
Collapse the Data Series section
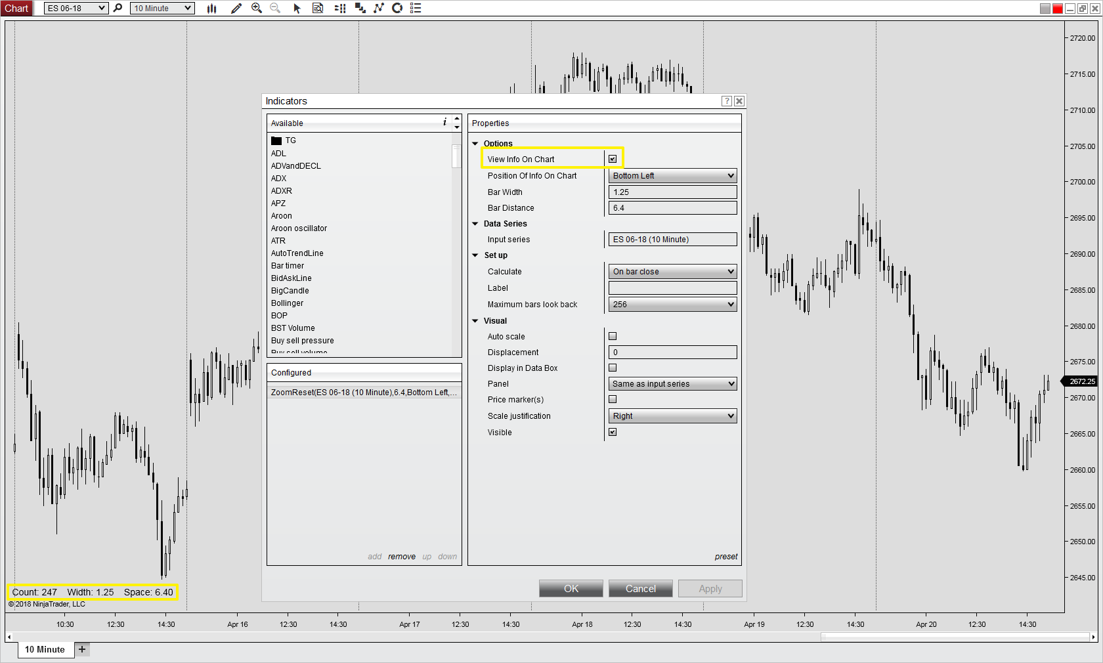coord(475,224)
